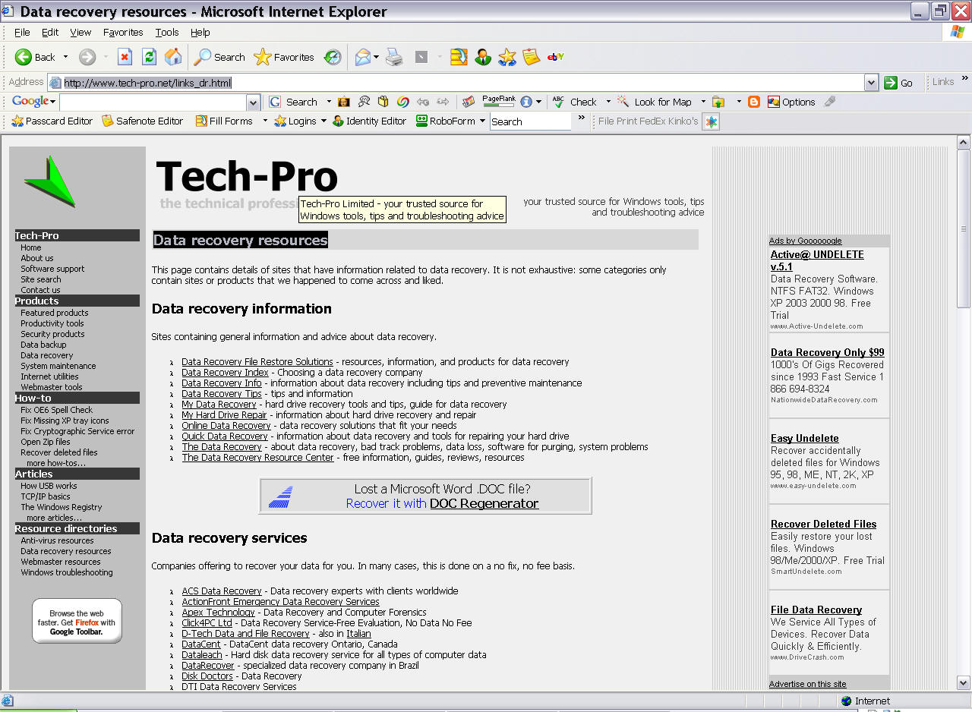Open the View menu
This screenshot has height=712, width=972.
80,32
